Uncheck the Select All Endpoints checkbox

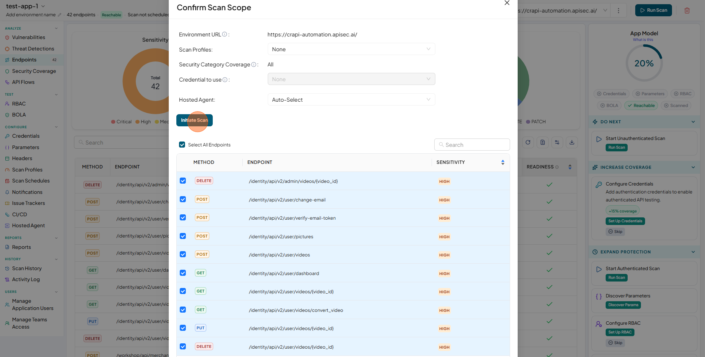182,145
